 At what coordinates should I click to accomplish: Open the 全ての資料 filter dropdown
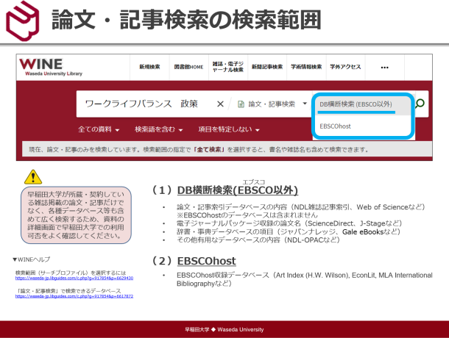pyautogui.click(x=99, y=129)
